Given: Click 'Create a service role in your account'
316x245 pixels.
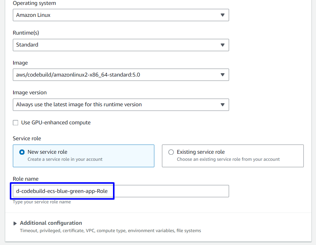Looking at the screenshot, I should (65, 159).
